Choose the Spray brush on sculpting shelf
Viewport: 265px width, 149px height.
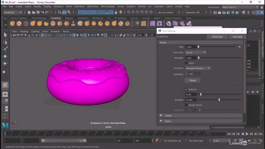(60, 24)
